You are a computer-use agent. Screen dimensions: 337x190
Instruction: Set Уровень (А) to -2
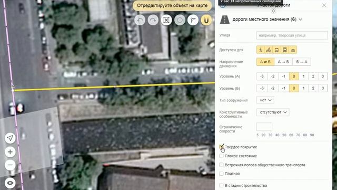[273, 76]
